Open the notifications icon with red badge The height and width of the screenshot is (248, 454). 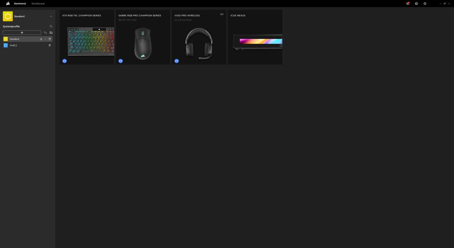[408, 3]
